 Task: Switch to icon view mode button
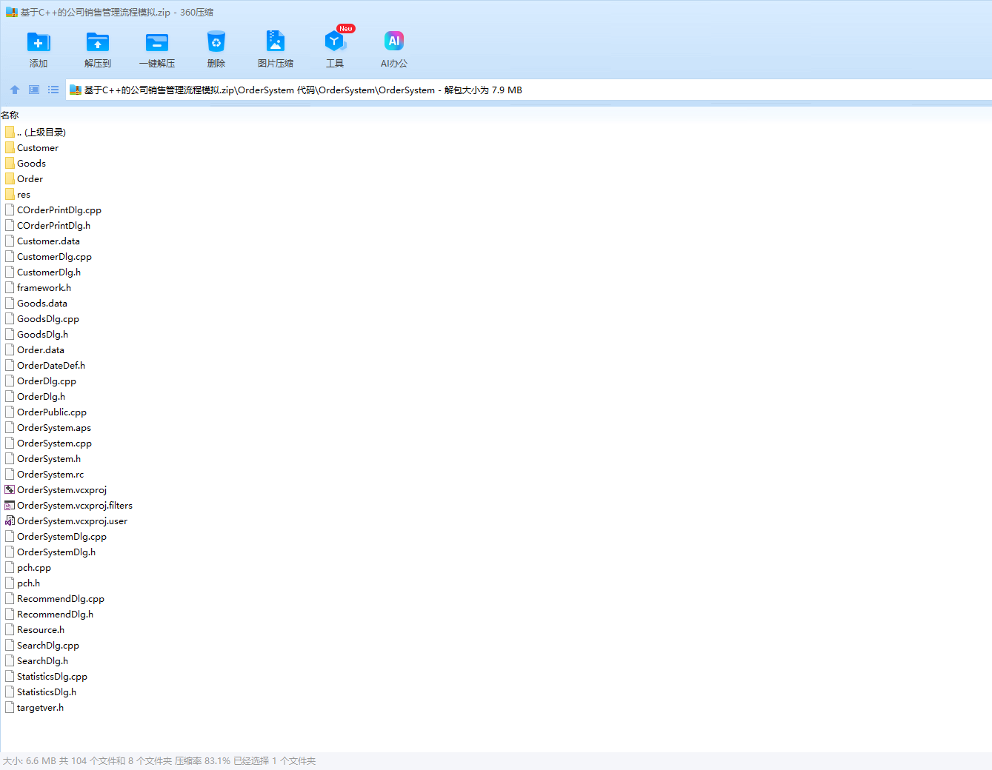(x=34, y=90)
